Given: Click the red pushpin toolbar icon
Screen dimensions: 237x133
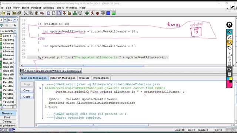Looking at the screenshot, I should [64, 13].
